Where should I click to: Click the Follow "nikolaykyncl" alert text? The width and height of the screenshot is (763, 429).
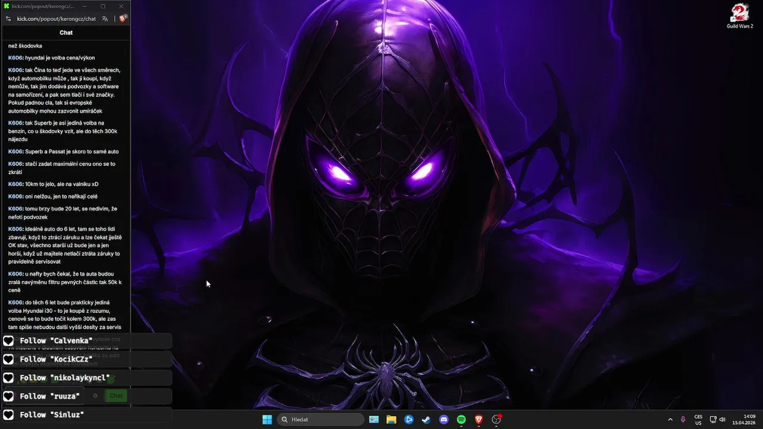pos(65,378)
